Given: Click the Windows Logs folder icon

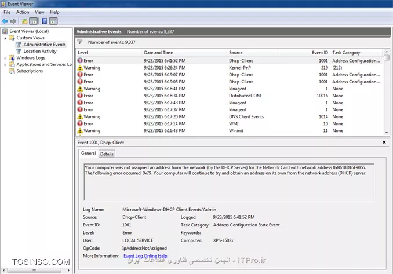Looking at the screenshot, I should coord(12,57).
